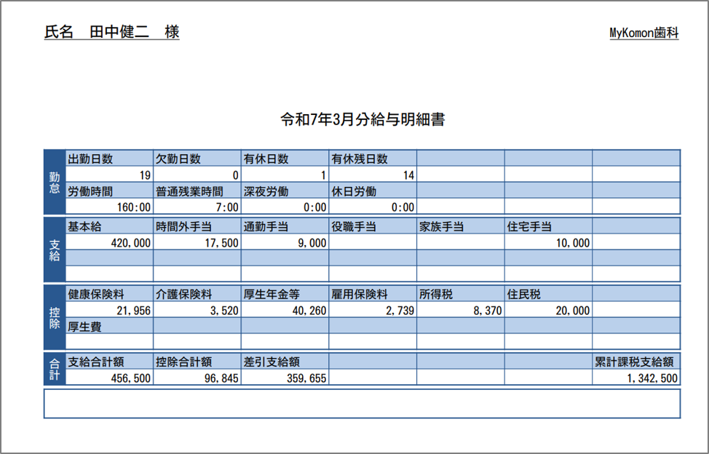Click the 支給合計額 total 456,500
The height and width of the screenshot is (454, 709).
[131, 378]
